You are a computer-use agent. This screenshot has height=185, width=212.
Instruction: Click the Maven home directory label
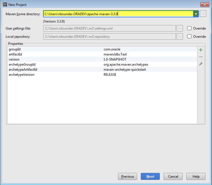(x=23, y=14)
